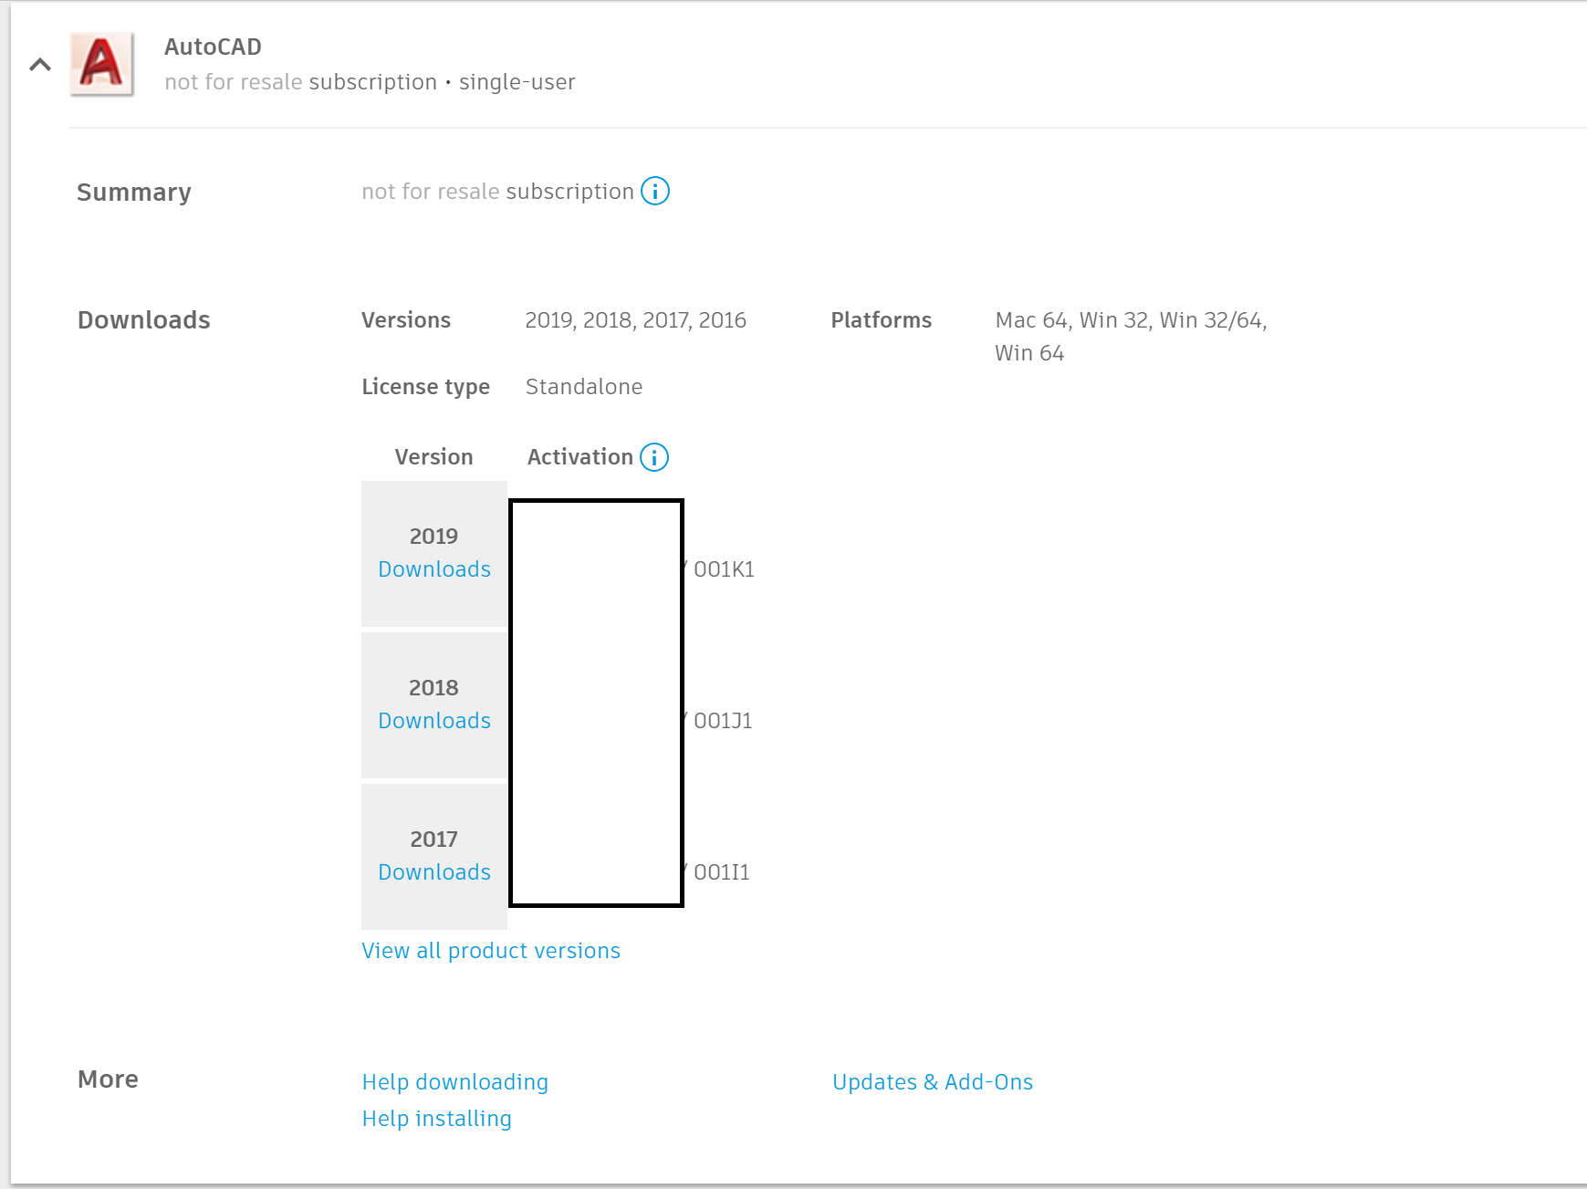The width and height of the screenshot is (1587, 1189).
Task: Expand full list via View all product versions
Action: [490, 950]
